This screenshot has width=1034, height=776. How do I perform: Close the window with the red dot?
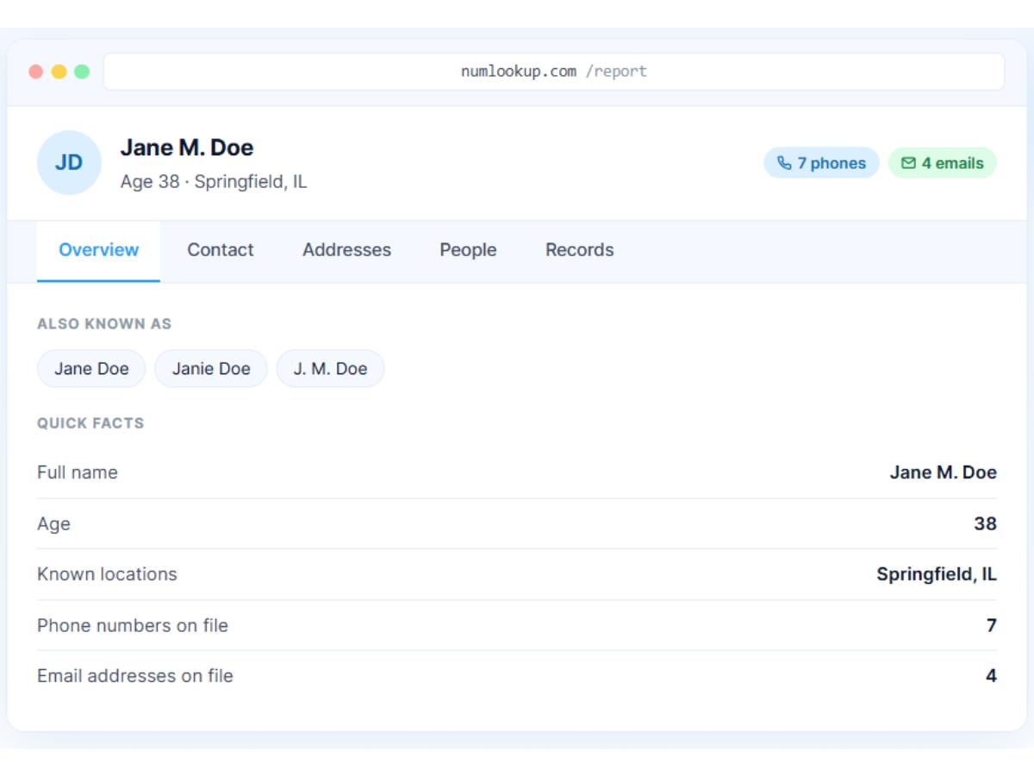(x=36, y=72)
